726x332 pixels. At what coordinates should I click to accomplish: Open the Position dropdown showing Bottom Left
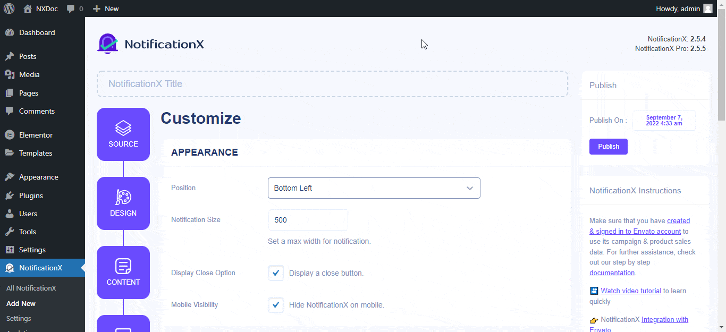click(x=374, y=188)
